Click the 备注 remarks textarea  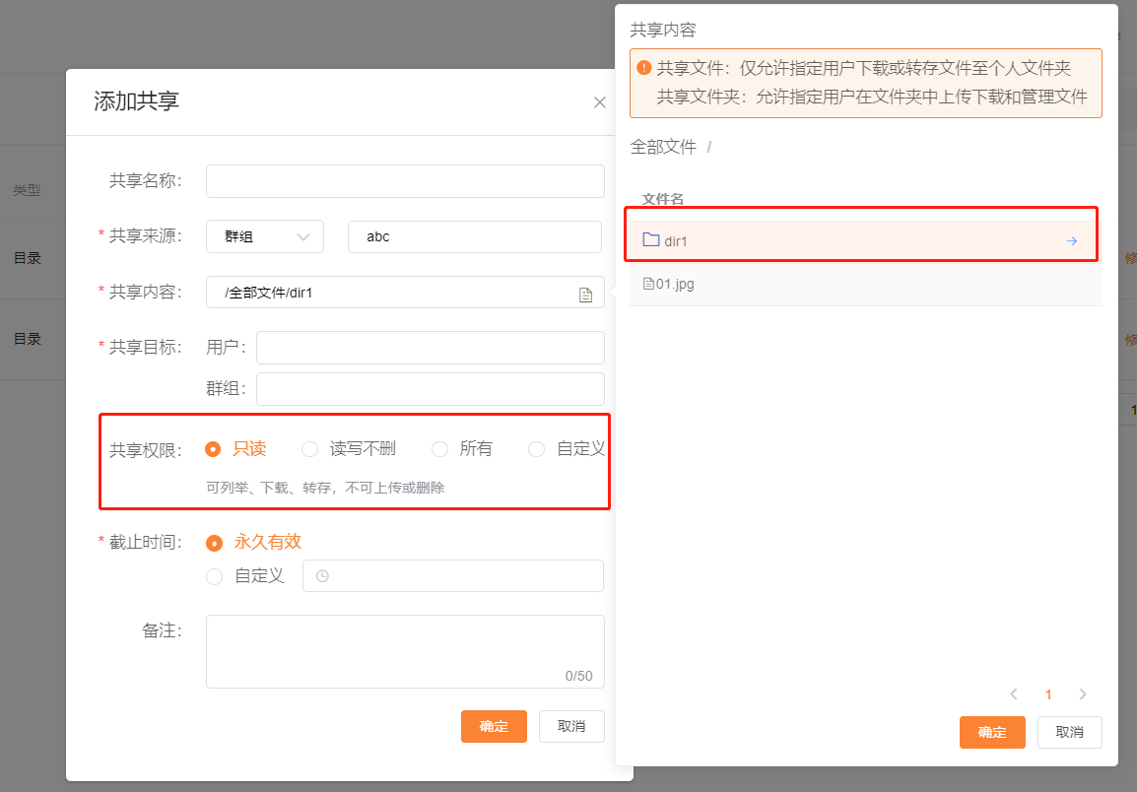[405, 651]
